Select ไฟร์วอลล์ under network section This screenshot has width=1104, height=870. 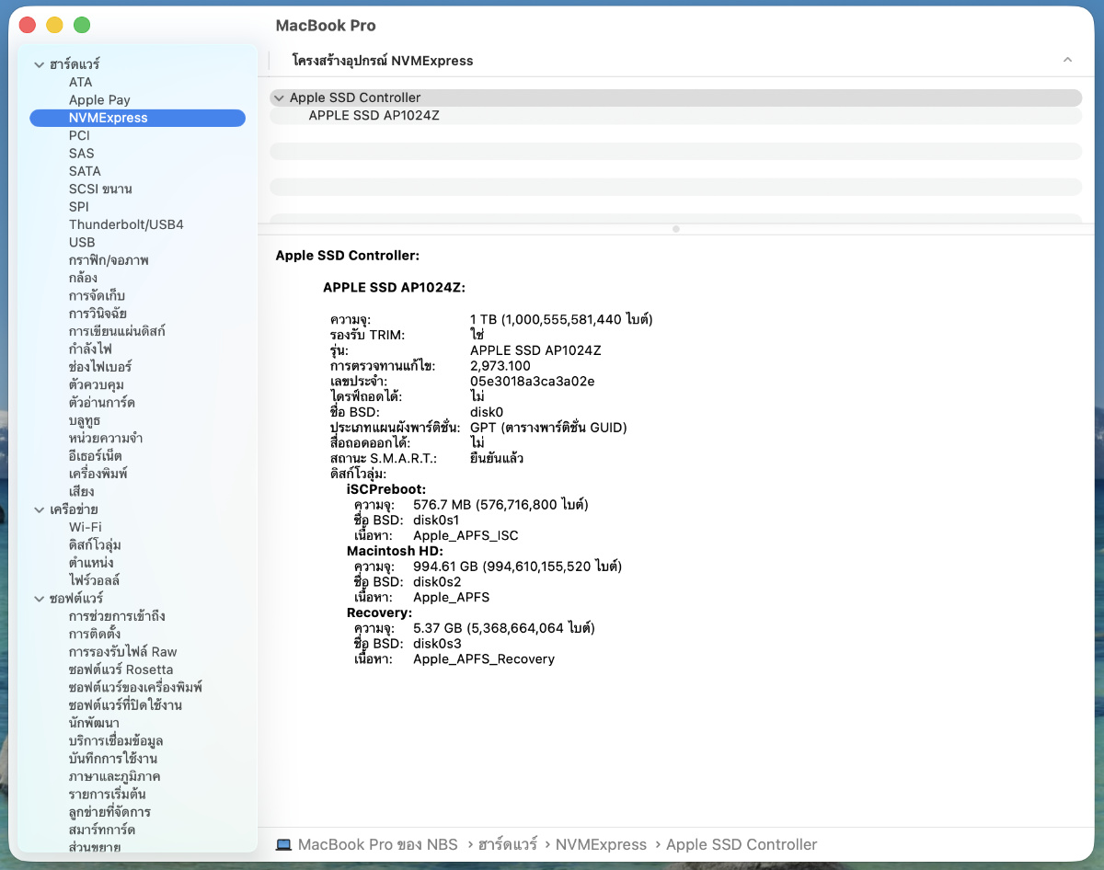94,580
